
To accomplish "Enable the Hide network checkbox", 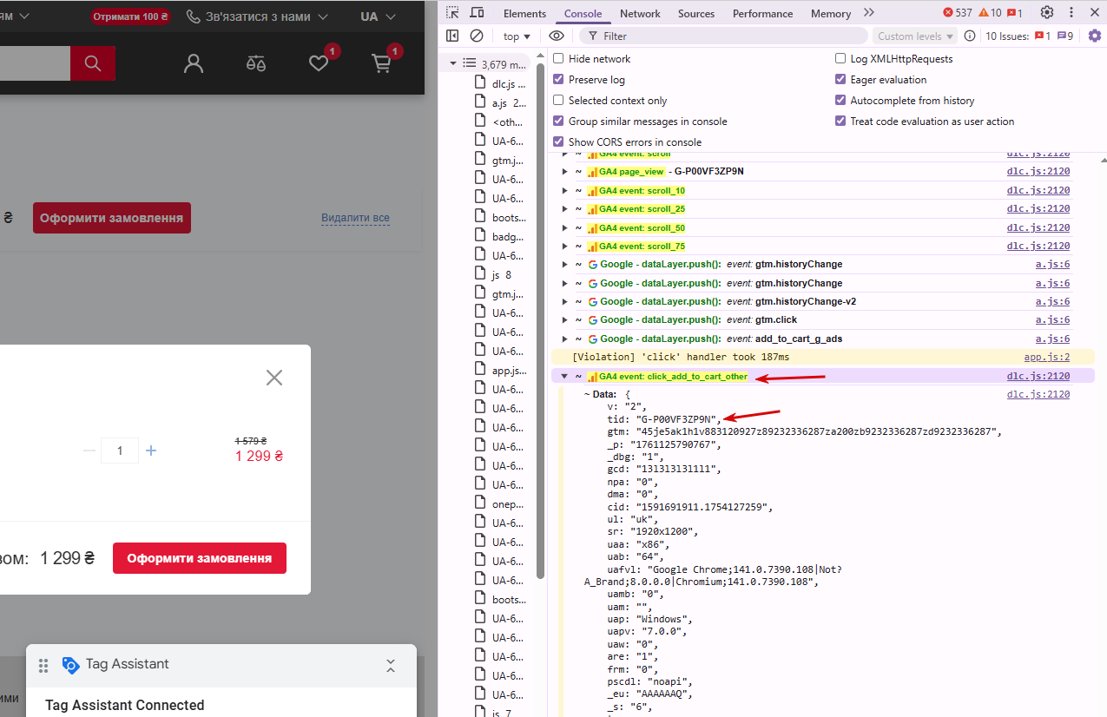I will pyautogui.click(x=559, y=59).
